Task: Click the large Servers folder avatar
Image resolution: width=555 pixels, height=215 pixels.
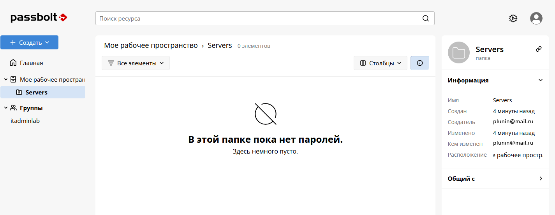Action: click(459, 52)
